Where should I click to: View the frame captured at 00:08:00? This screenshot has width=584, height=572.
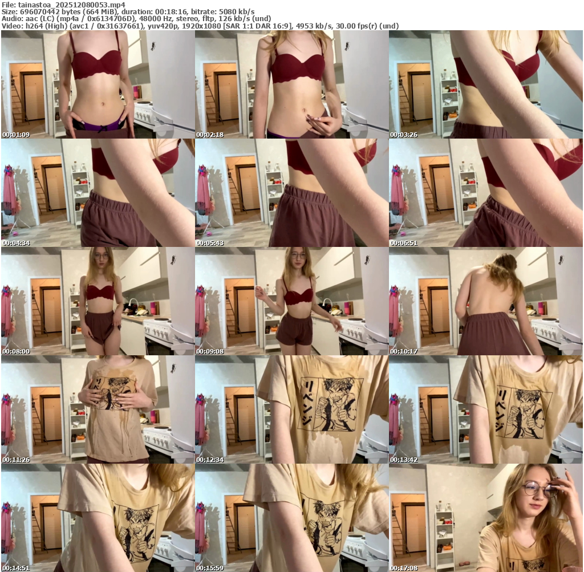[x=98, y=301]
